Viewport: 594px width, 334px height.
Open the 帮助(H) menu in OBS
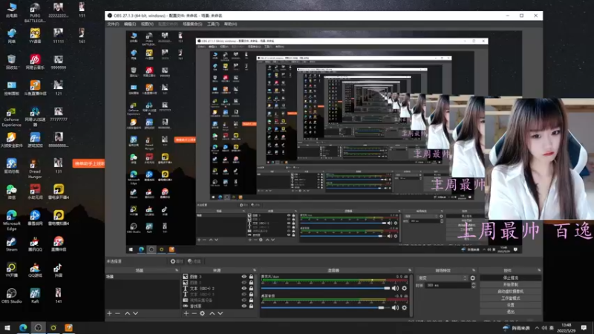230,24
